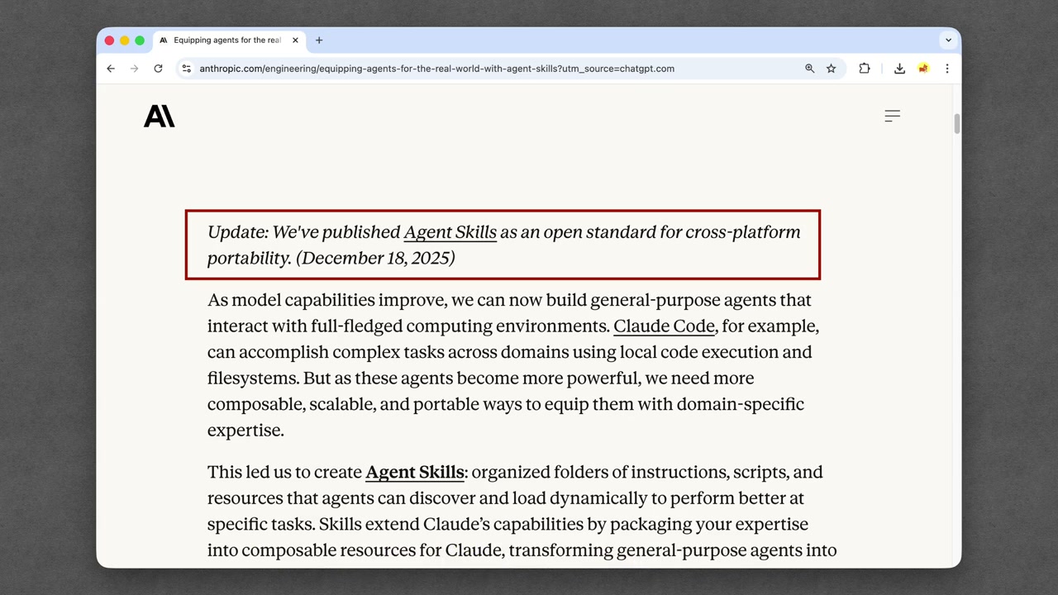Show Chrome downloads
This screenshot has height=595, width=1058.
point(899,69)
